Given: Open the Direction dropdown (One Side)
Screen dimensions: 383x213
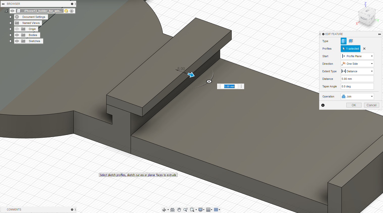Looking at the screenshot, I should 357,64.
